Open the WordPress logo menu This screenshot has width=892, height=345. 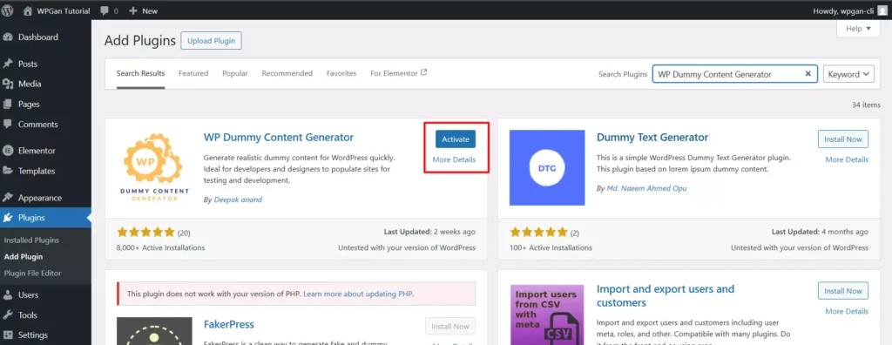point(7,10)
